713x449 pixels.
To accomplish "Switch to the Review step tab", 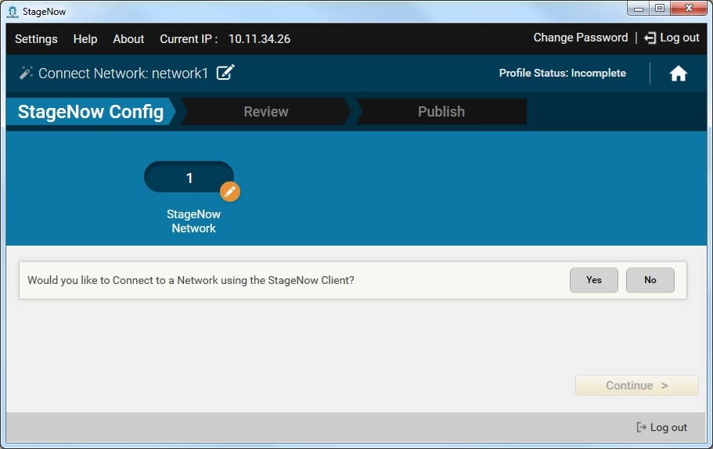I will pyautogui.click(x=265, y=112).
